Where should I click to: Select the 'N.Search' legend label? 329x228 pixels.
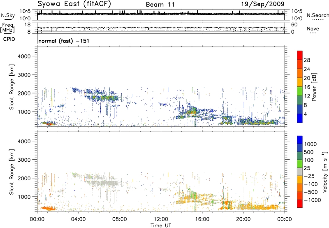point(317,15)
